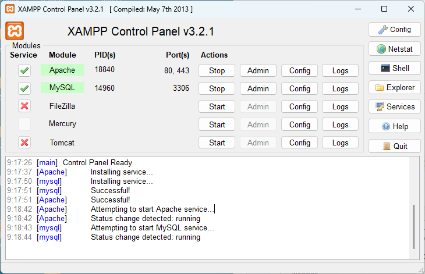
Task: Start the FileZilla module
Action: point(217,106)
